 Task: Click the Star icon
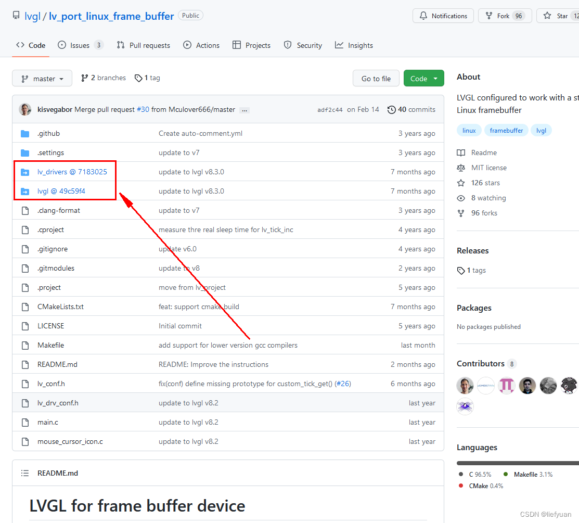pos(547,16)
